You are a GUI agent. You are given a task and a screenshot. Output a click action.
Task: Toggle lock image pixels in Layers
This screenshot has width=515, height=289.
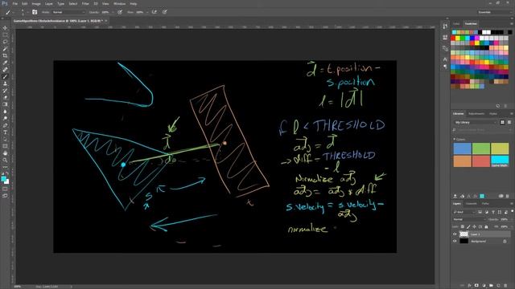tap(468, 226)
